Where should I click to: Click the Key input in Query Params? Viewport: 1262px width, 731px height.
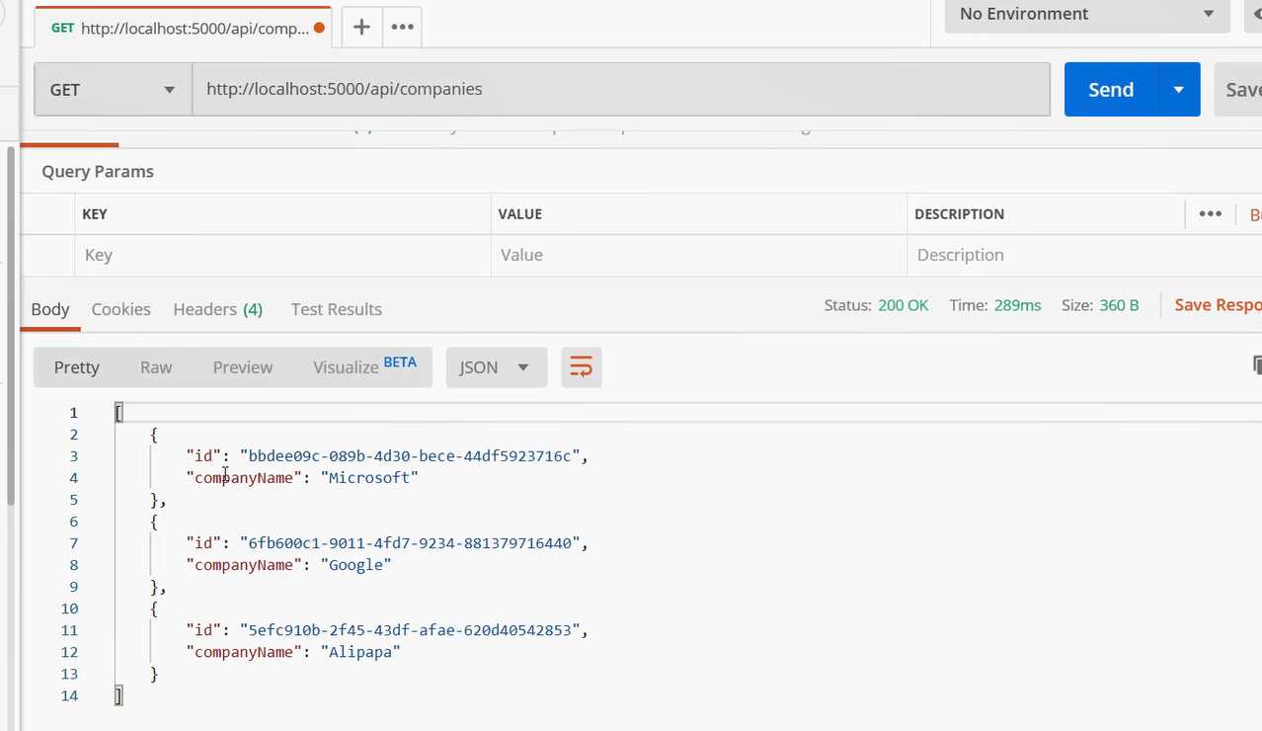[282, 255]
